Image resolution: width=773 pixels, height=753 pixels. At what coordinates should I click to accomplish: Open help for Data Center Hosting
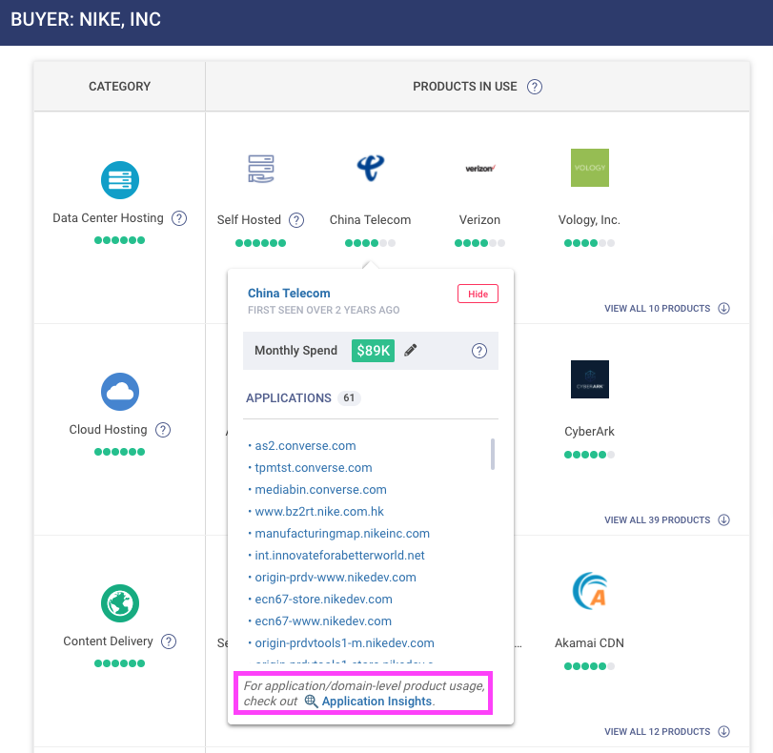coord(179,218)
